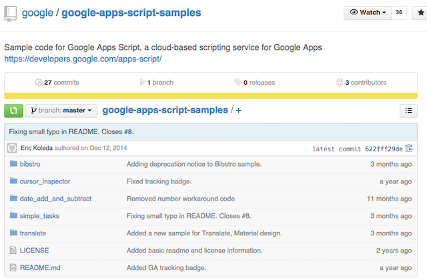Open the cursor_inspector folder
Viewport: 427px width, 280px height.
[x=45, y=181]
